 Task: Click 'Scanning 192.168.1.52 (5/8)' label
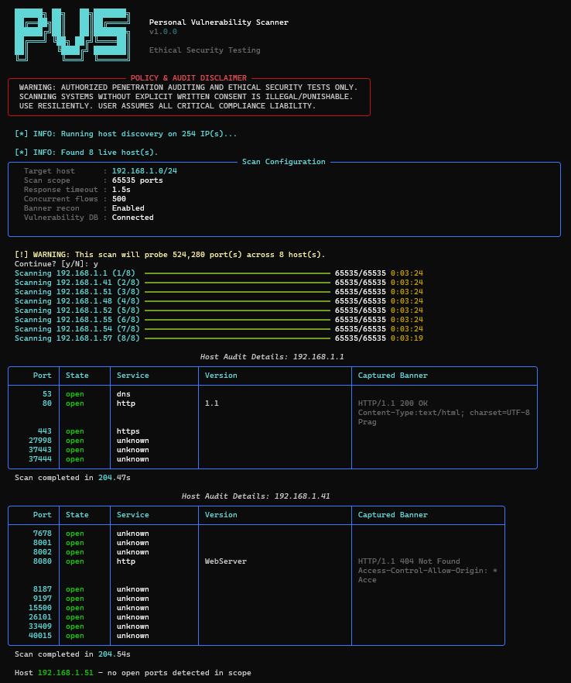77,310
